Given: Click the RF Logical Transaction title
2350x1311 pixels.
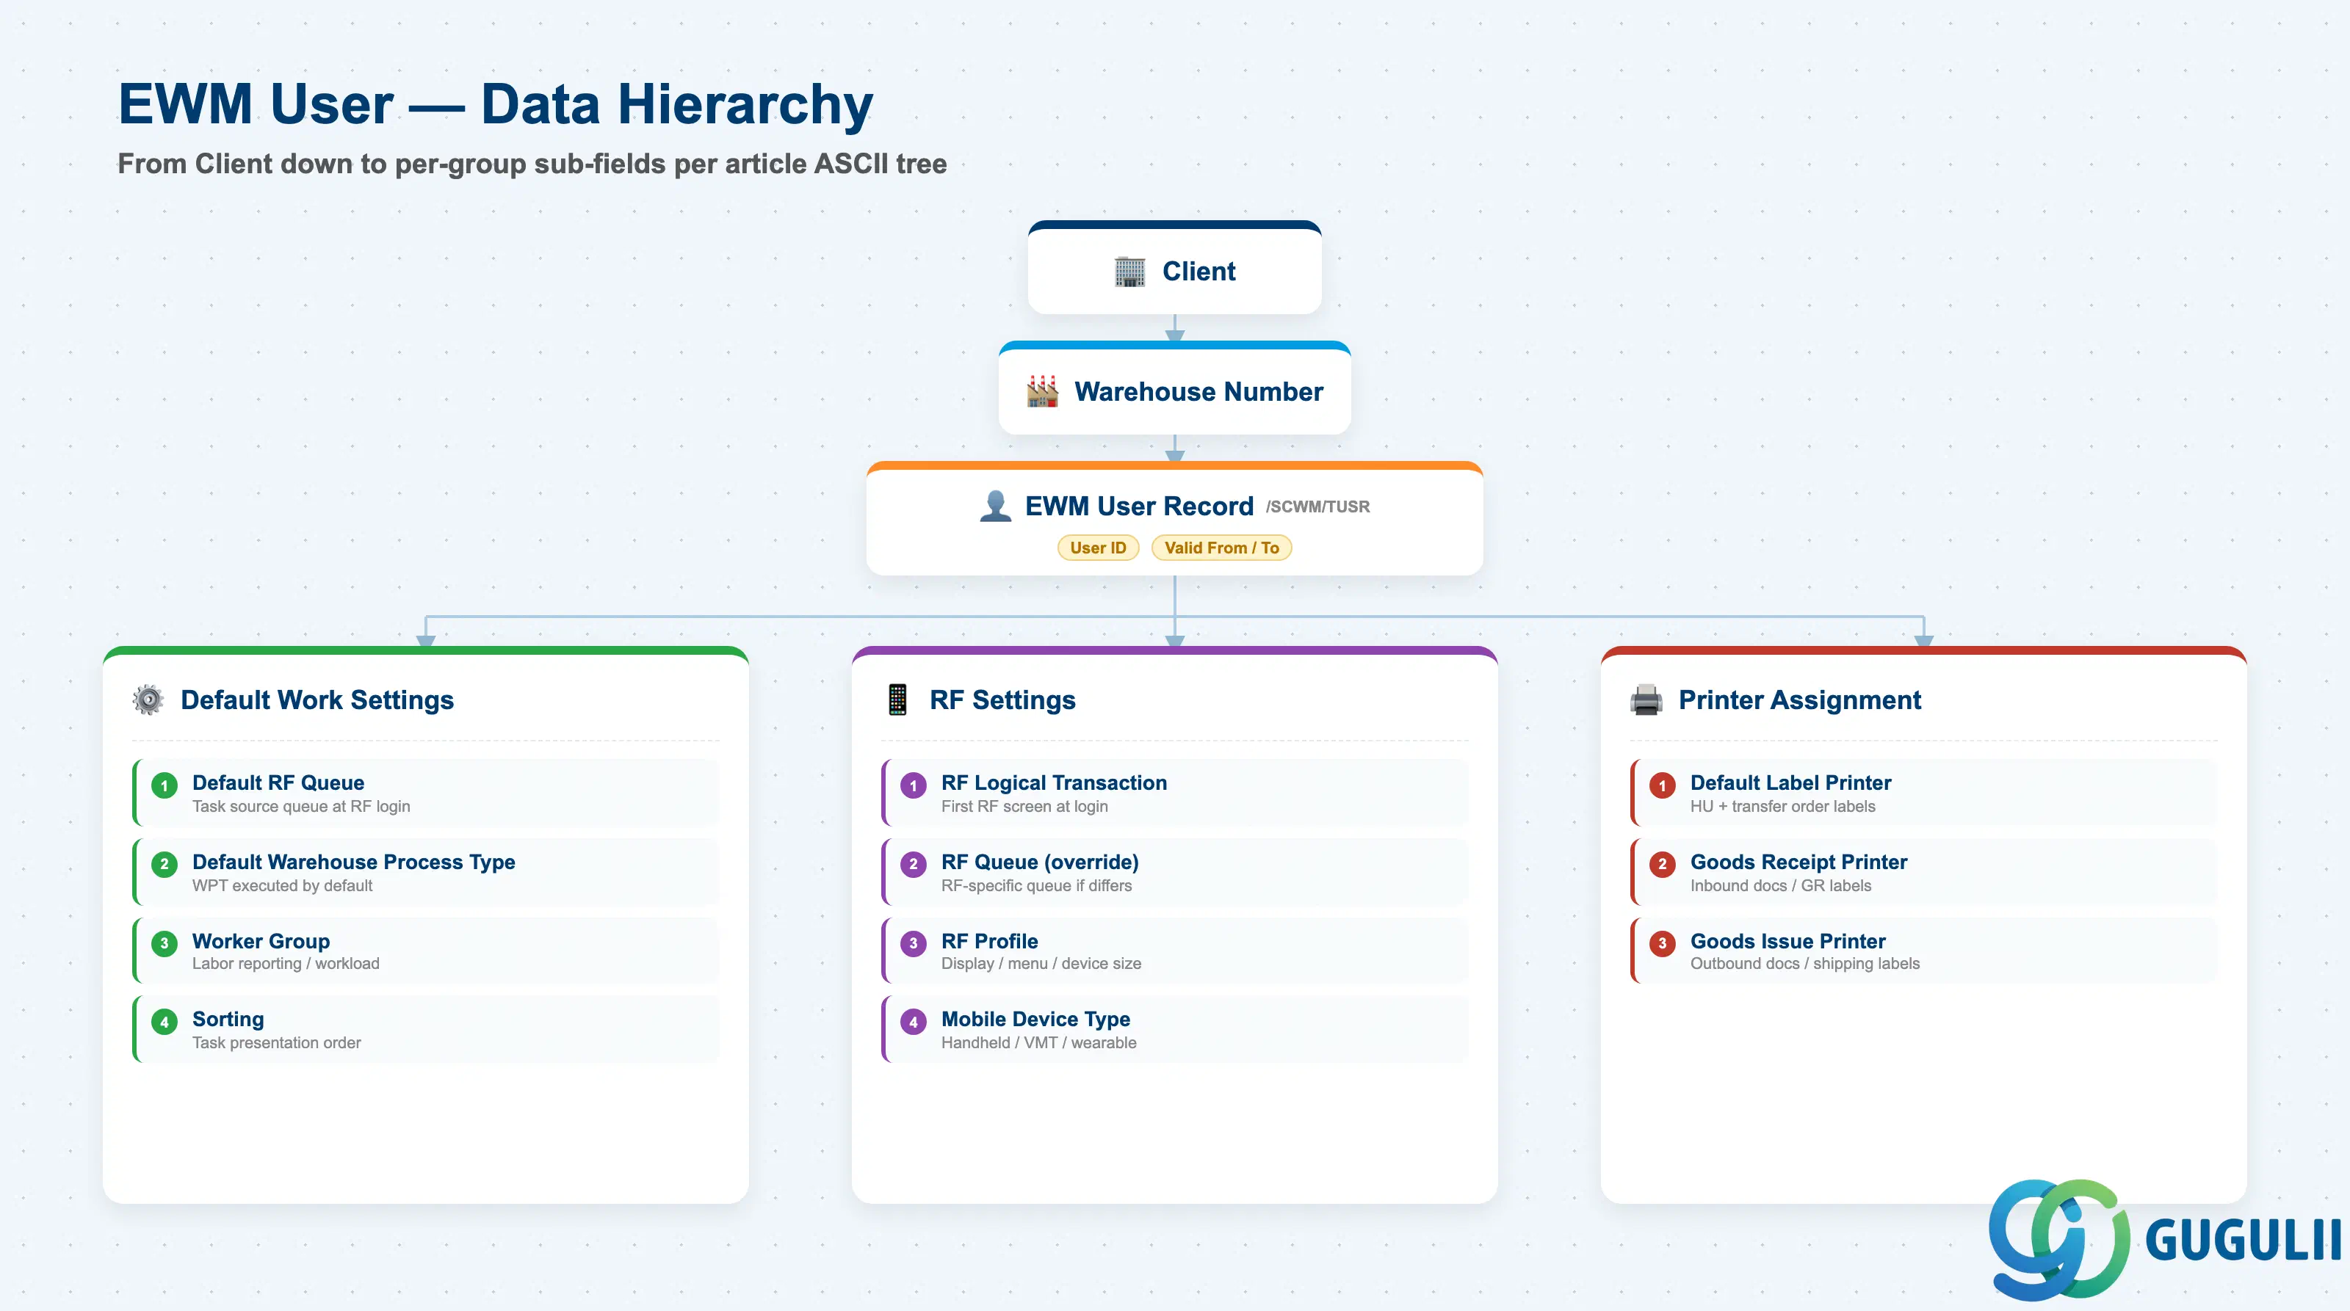Looking at the screenshot, I should click(x=1054, y=783).
